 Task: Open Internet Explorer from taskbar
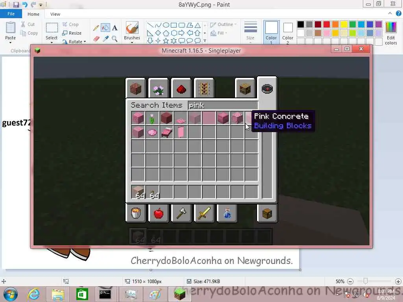33,294
